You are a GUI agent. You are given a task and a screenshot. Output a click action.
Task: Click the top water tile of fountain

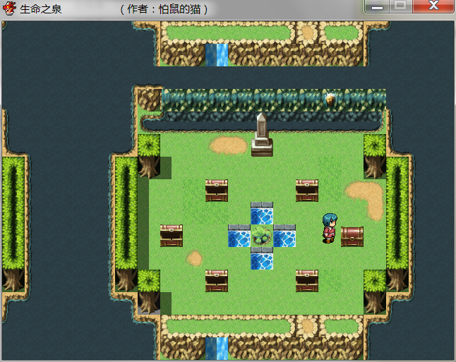[x=262, y=213]
